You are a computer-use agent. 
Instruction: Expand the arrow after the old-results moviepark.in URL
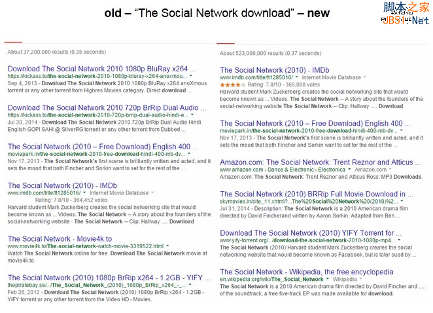point(189,153)
